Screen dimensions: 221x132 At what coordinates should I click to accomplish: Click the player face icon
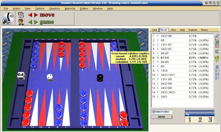coord(21,22)
